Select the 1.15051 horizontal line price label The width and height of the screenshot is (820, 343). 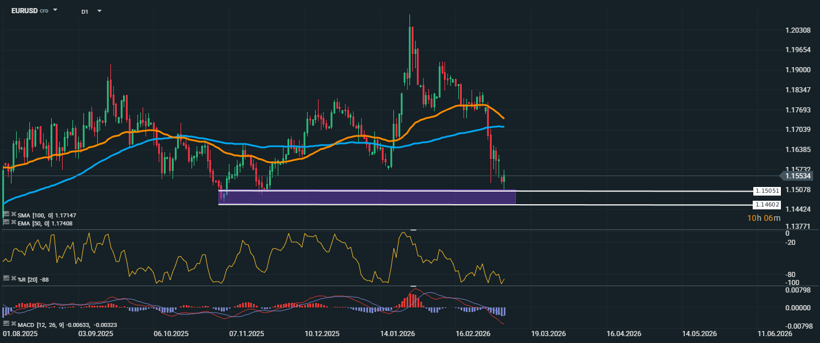(x=767, y=190)
